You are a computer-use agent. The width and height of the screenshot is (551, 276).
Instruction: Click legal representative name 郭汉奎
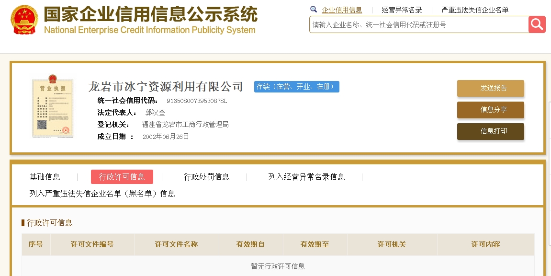[155, 113]
